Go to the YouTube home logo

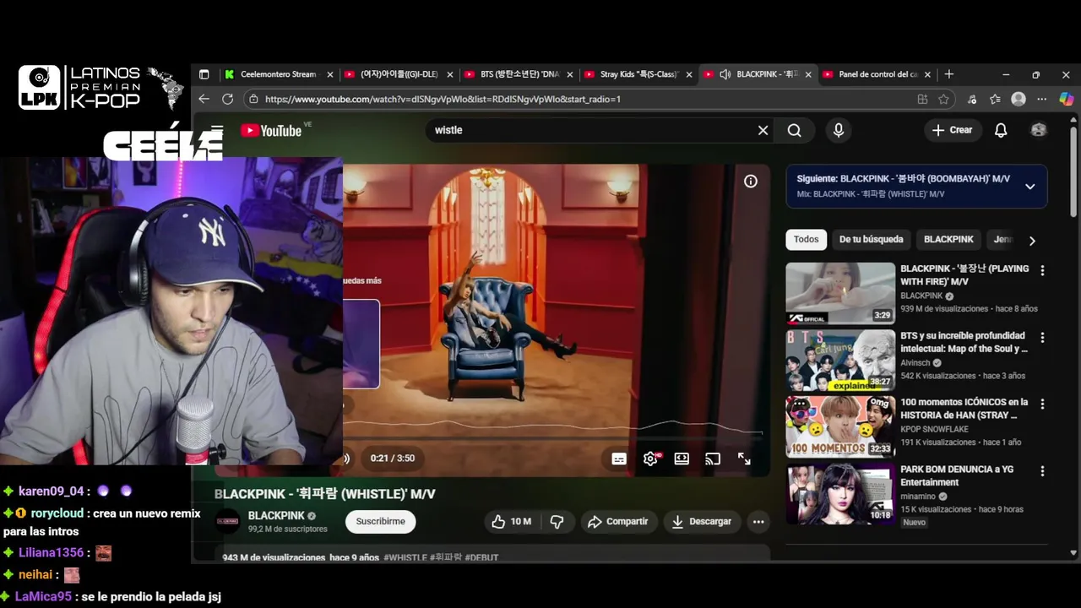pos(271,130)
